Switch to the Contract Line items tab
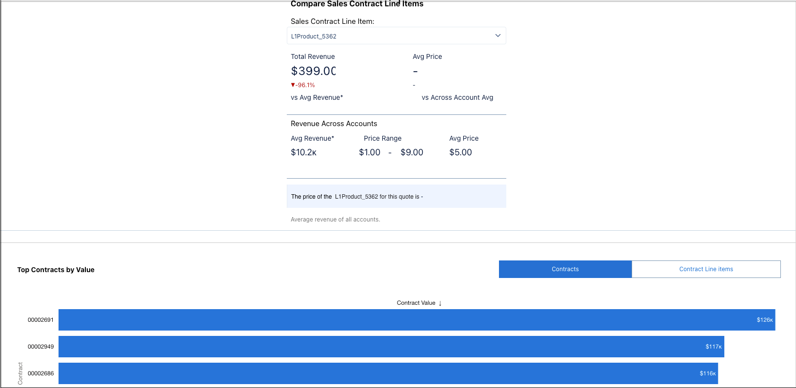The width and height of the screenshot is (796, 388). coord(706,269)
